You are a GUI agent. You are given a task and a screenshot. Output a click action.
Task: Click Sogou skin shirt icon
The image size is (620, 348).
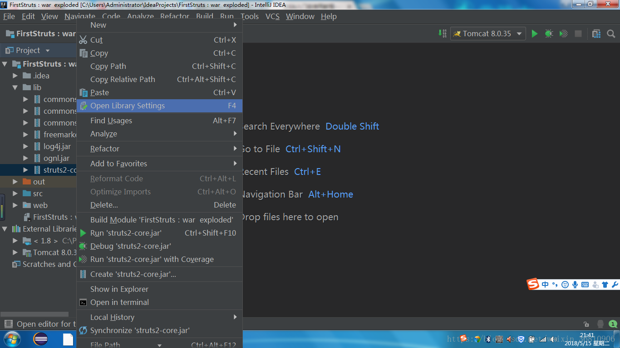click(x=605, y=285)
